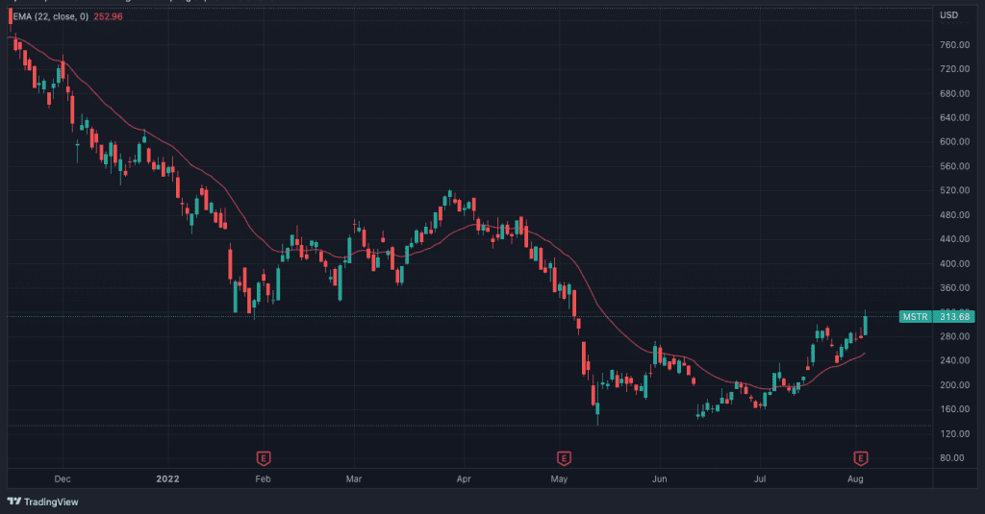Click the 240.00 price axis label

(x=955, y=360)
